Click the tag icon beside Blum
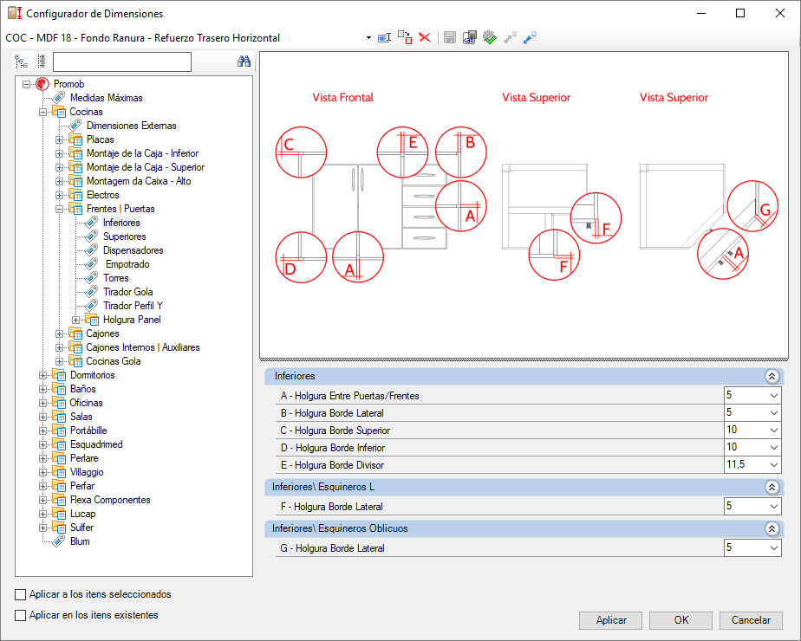This screenshot has width=801, height=641. 59,541
